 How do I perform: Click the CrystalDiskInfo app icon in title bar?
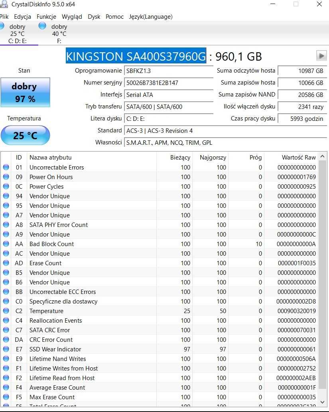click(x=3, y=4)
